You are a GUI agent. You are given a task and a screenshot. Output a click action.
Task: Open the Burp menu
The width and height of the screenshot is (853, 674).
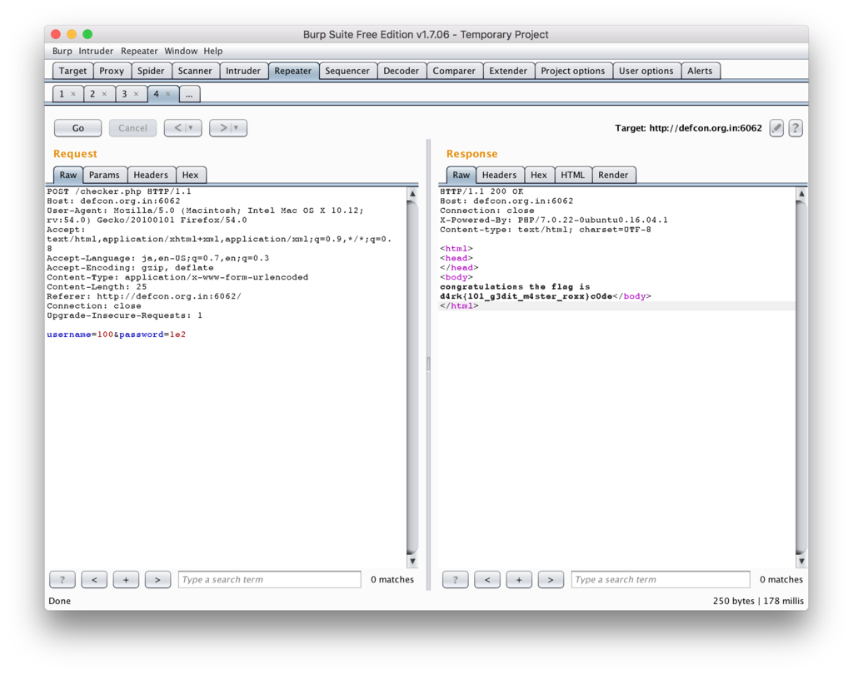click(62, 51)
